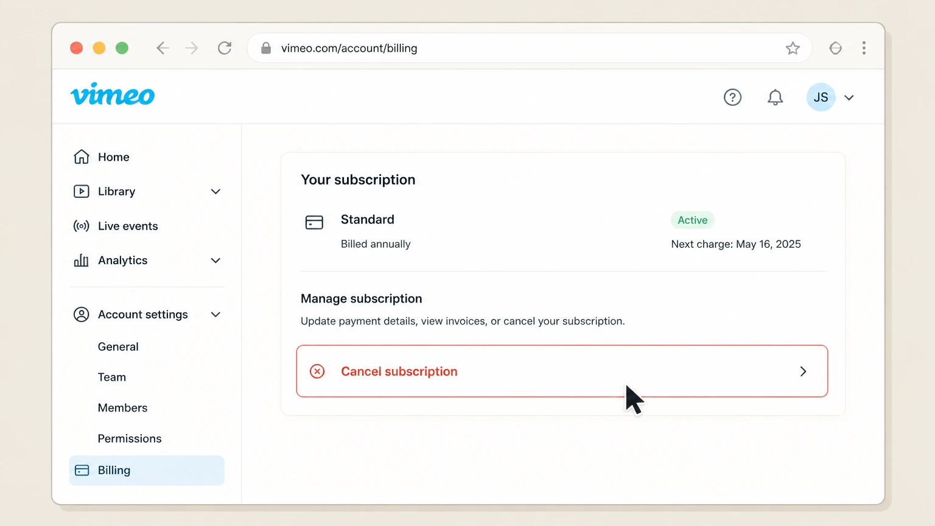935x526 pixels.
Task: Click Next charge: May 16, 2025 text
Action: [x=736, y=244]
